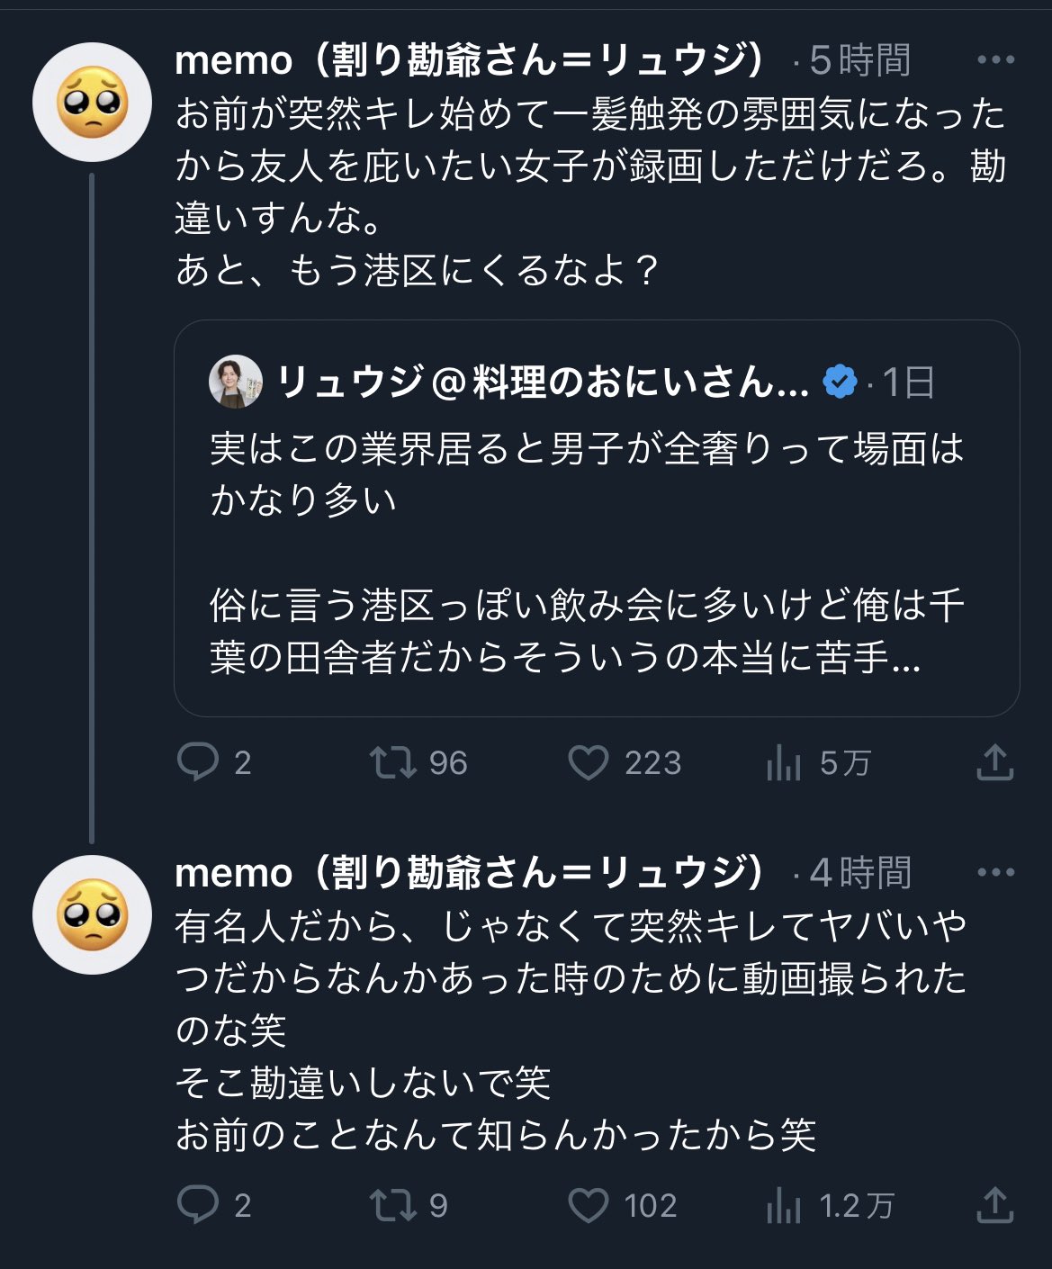Open the 5時間 timestamp link
Viewport: 1052px width, 1269px height.
(859, 60)
